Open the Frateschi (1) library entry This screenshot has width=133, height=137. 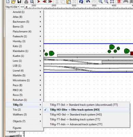click(25, 36)
